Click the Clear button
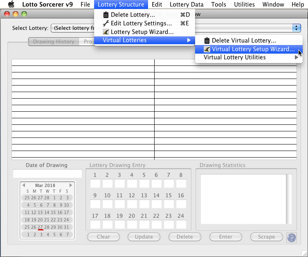The width and height of the screenshot is (308, 257). 103,237
